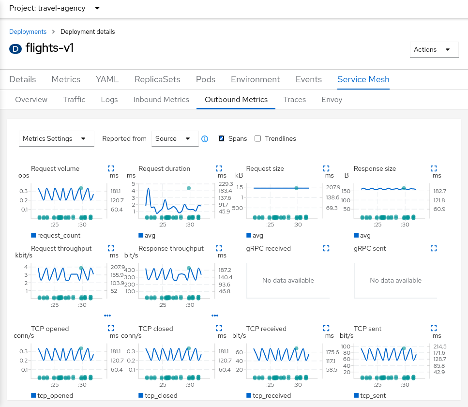This screenshot has width=468, height=407.
Task: Expand the TCP sent chart
Action: pyautogui.click(x=433, y=328)
